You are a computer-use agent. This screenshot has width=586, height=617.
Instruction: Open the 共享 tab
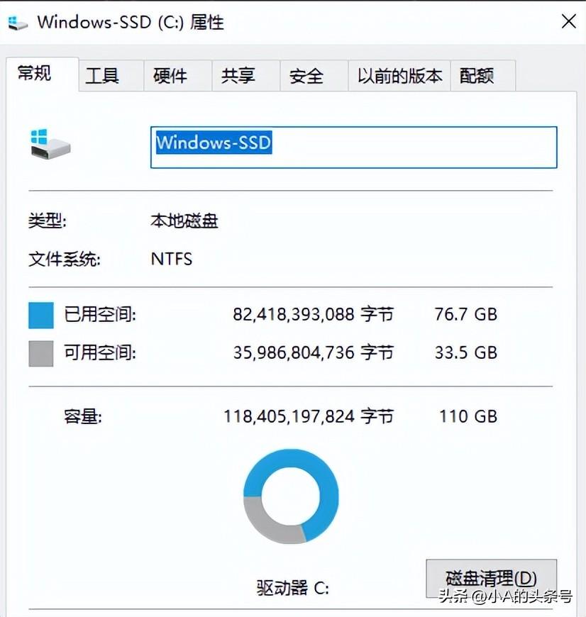click(x=246, y=76)
